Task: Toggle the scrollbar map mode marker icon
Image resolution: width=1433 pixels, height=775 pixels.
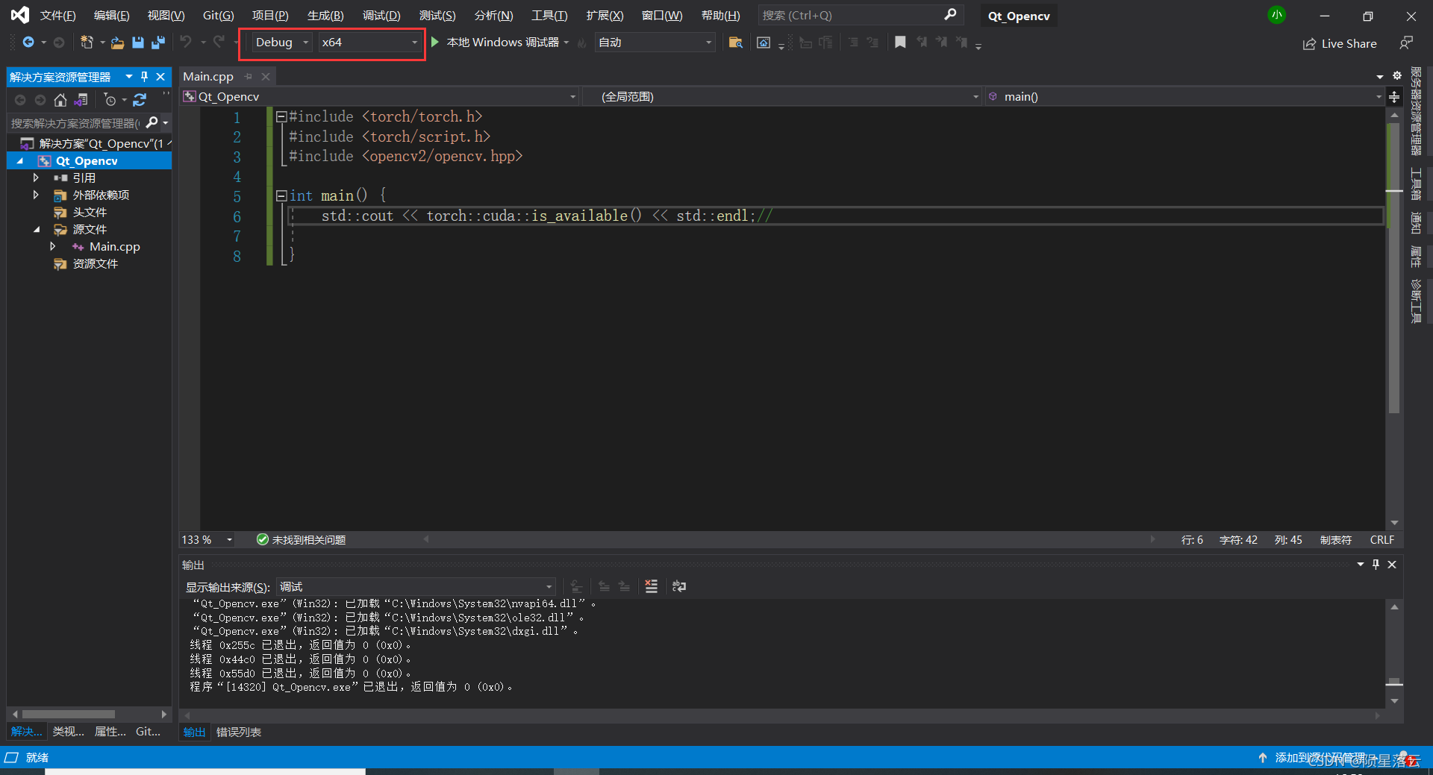Action: [1393, 95]
